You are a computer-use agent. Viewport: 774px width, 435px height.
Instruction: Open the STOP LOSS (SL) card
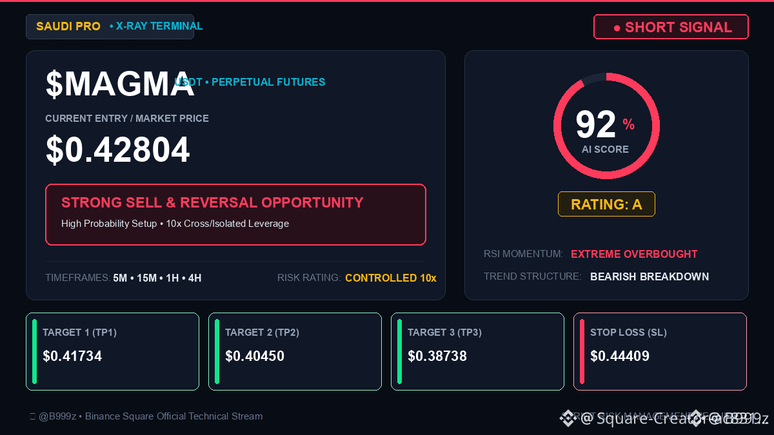pos(660,351)
